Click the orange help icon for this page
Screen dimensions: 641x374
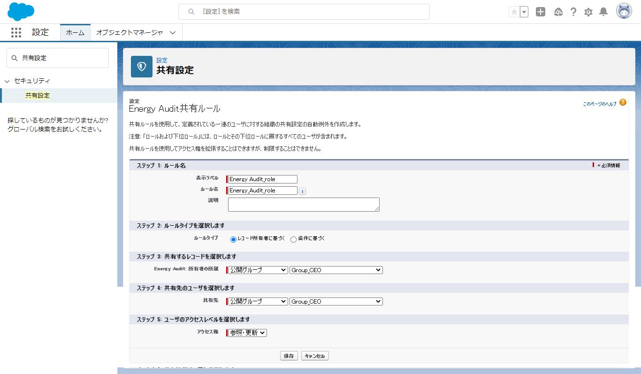coord(623,102)
